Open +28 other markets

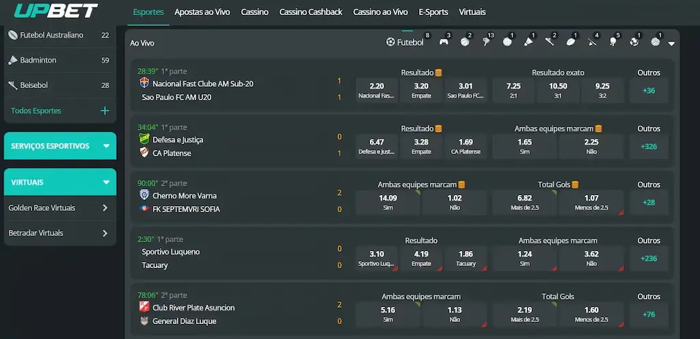pos(649,203)
